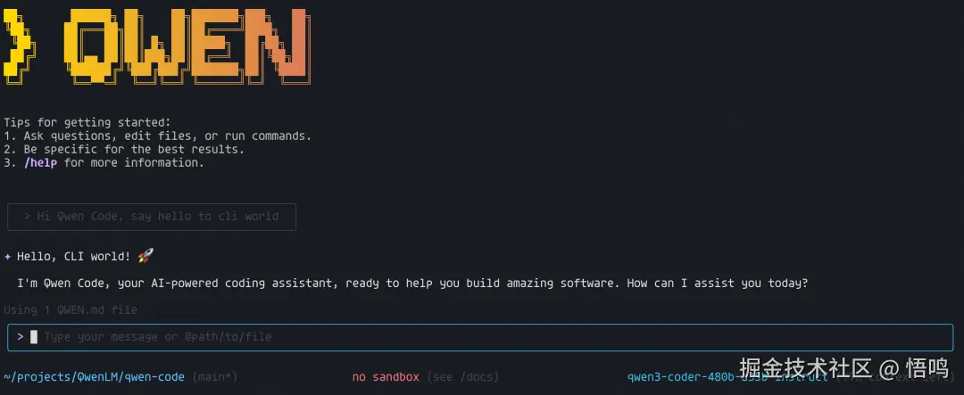Click the message input field placeholder
The image size is (964, 395).
tap(157, 337)
